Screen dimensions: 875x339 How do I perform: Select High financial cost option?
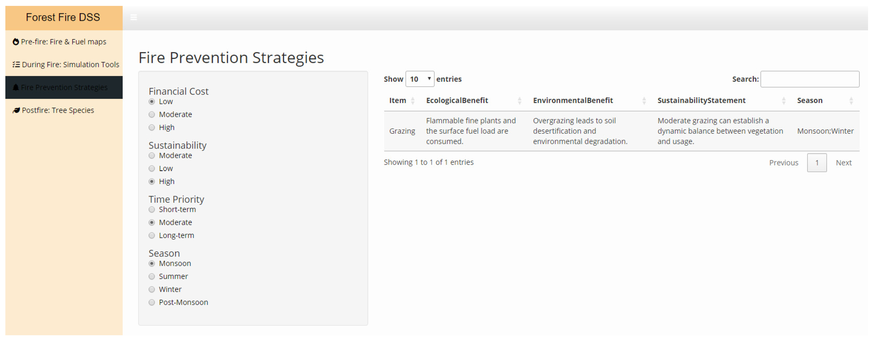click(152, 128)
